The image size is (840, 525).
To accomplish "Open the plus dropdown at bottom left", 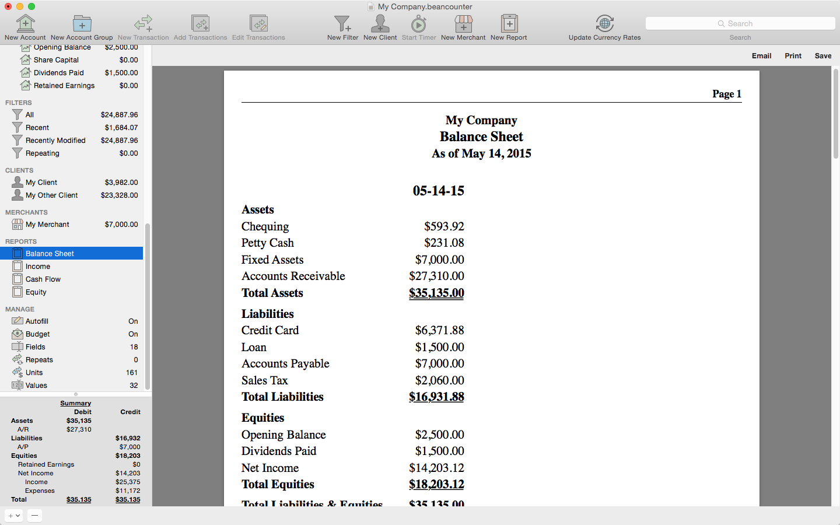I will (13, 516).
